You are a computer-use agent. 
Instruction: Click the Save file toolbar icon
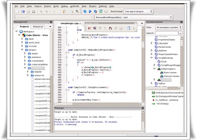tap(28, 11)
